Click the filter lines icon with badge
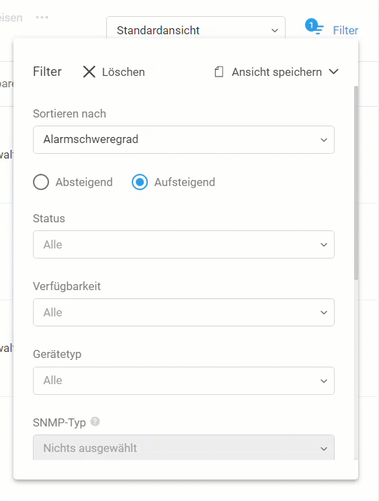This screenshot has width=379, height=501. (319, 30)
